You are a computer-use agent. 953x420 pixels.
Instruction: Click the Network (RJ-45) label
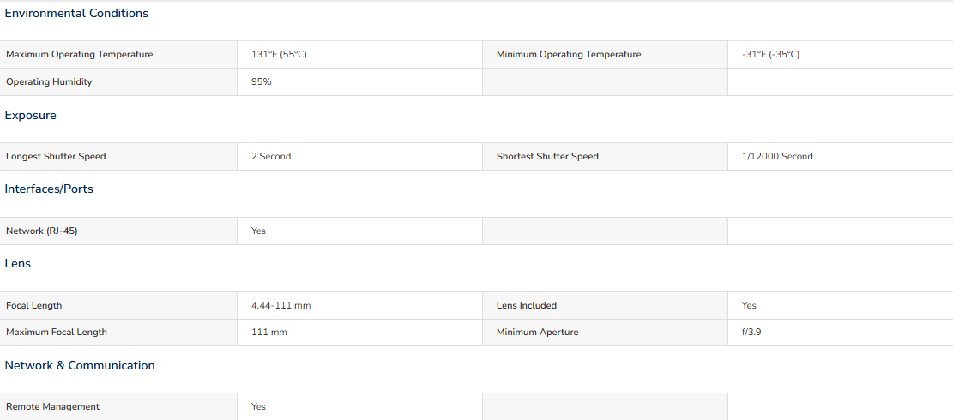(42, 231)
